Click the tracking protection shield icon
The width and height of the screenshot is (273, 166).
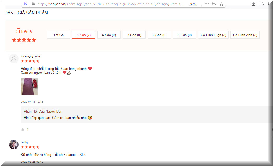(x=26, y=4)
